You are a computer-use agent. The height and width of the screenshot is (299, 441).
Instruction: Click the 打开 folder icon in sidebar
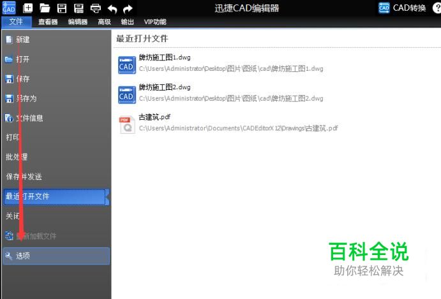click(x=9, y=59)
